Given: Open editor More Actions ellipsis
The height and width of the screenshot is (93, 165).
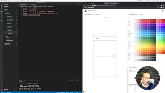Looking at the screenshot, I should click(81, 5).
